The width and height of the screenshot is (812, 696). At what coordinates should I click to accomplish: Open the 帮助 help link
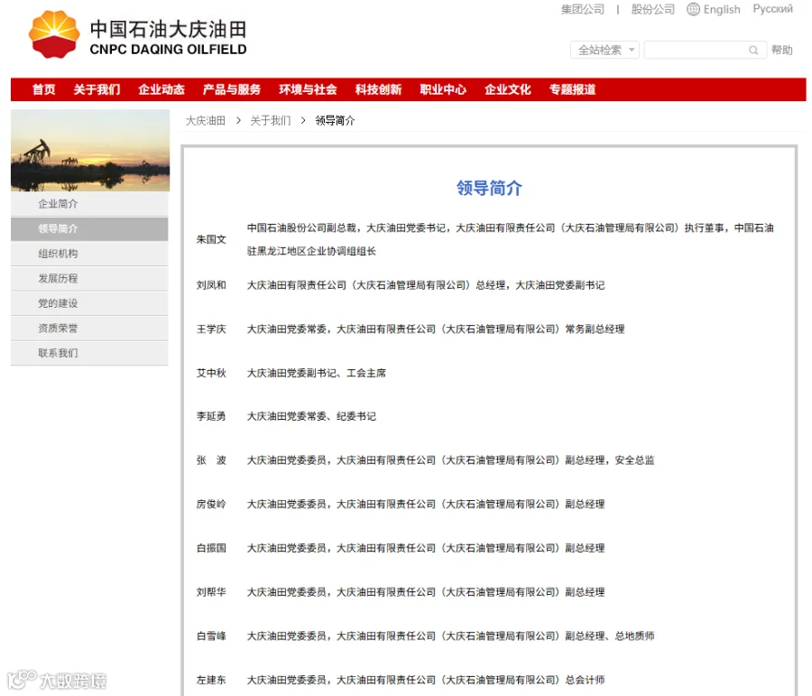pyautogui.click(x=781, y=51)
